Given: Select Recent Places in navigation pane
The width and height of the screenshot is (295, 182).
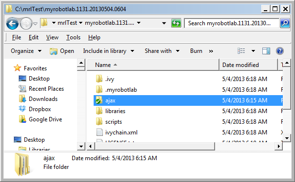Looking at the screenshot, I should pos(46,89).
